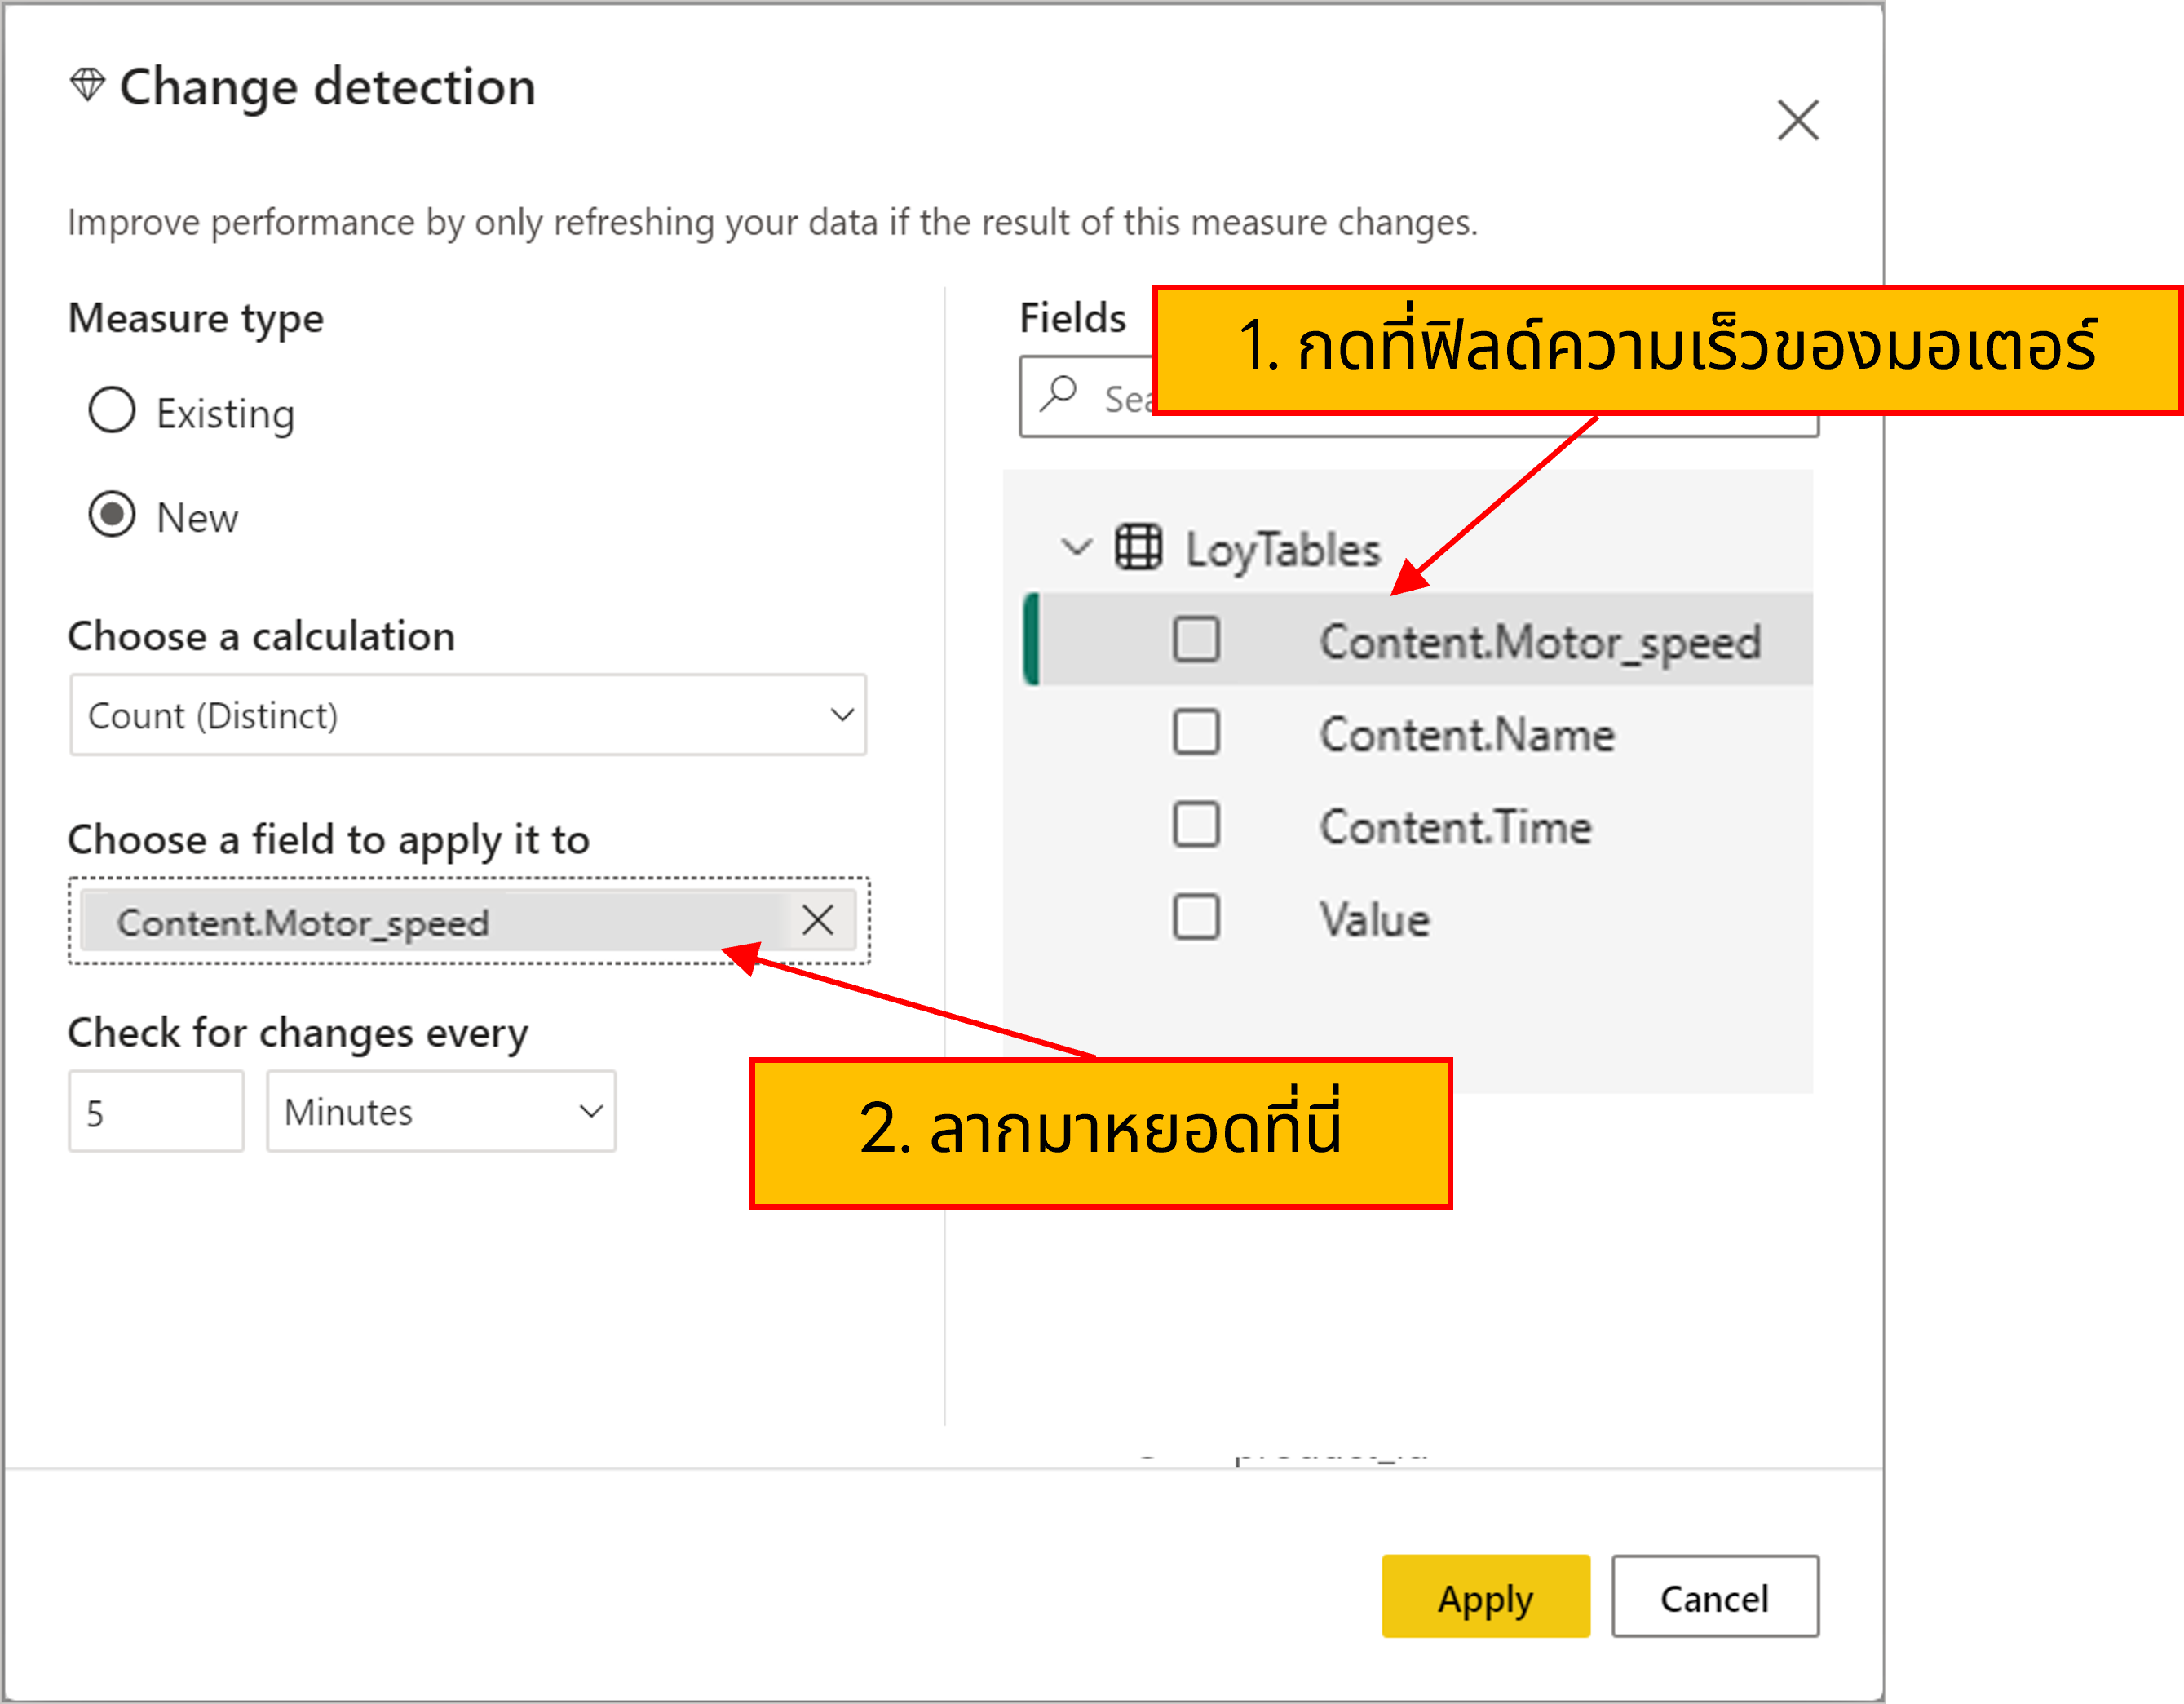
Task: Select the Existing measure type radio
Action: click(112, 410)
